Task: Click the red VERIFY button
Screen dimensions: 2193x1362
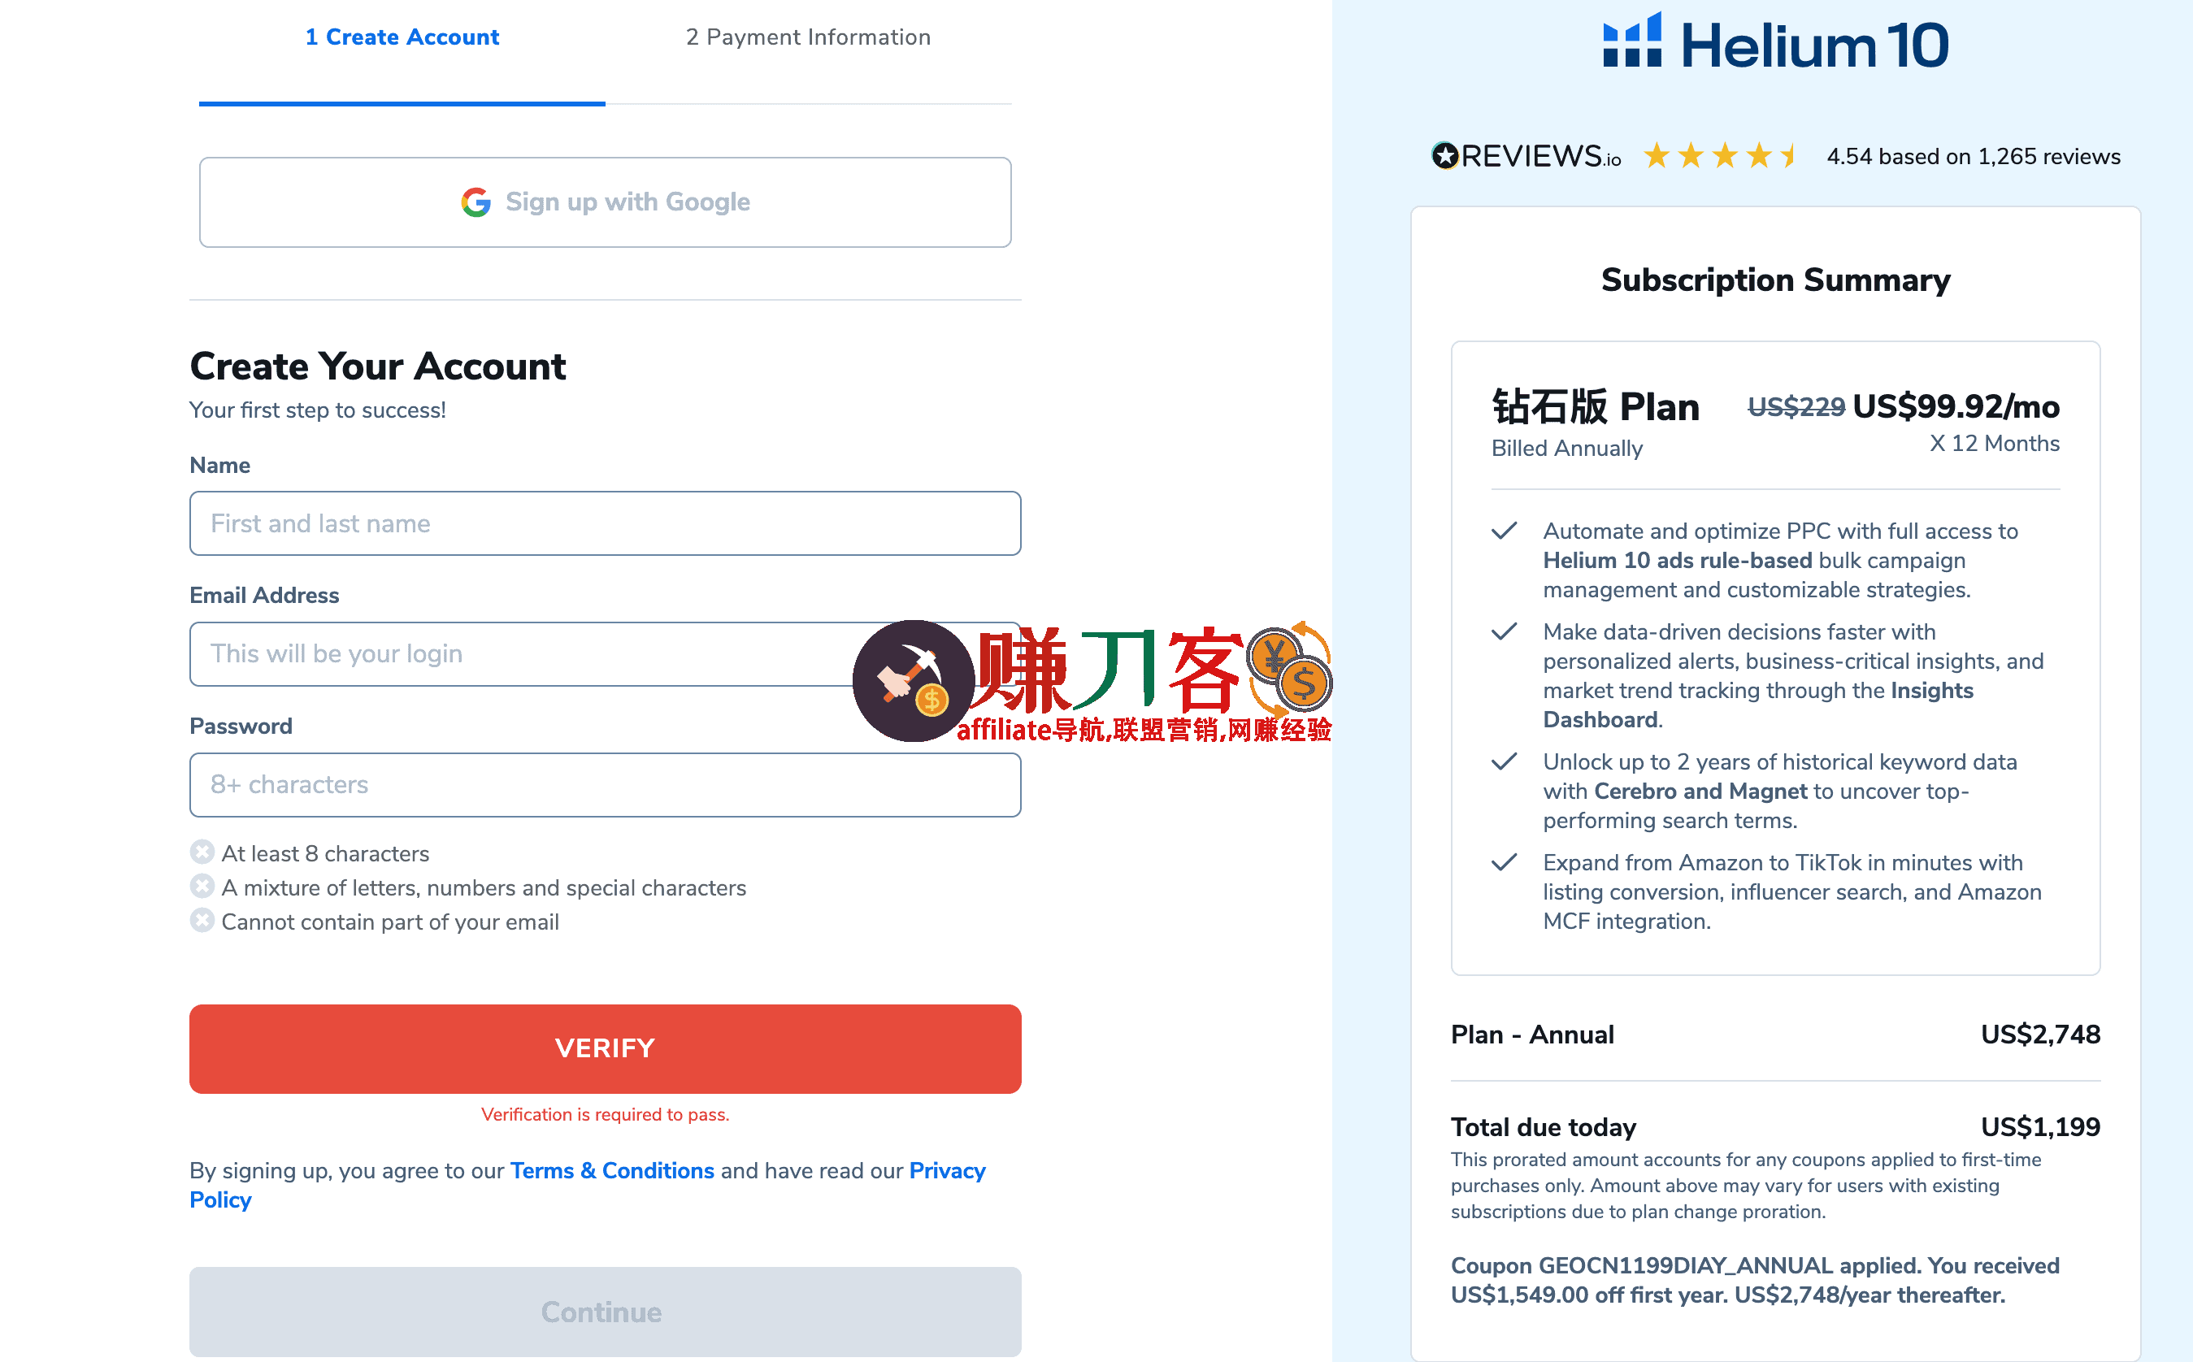Action: pos(606,1048)
